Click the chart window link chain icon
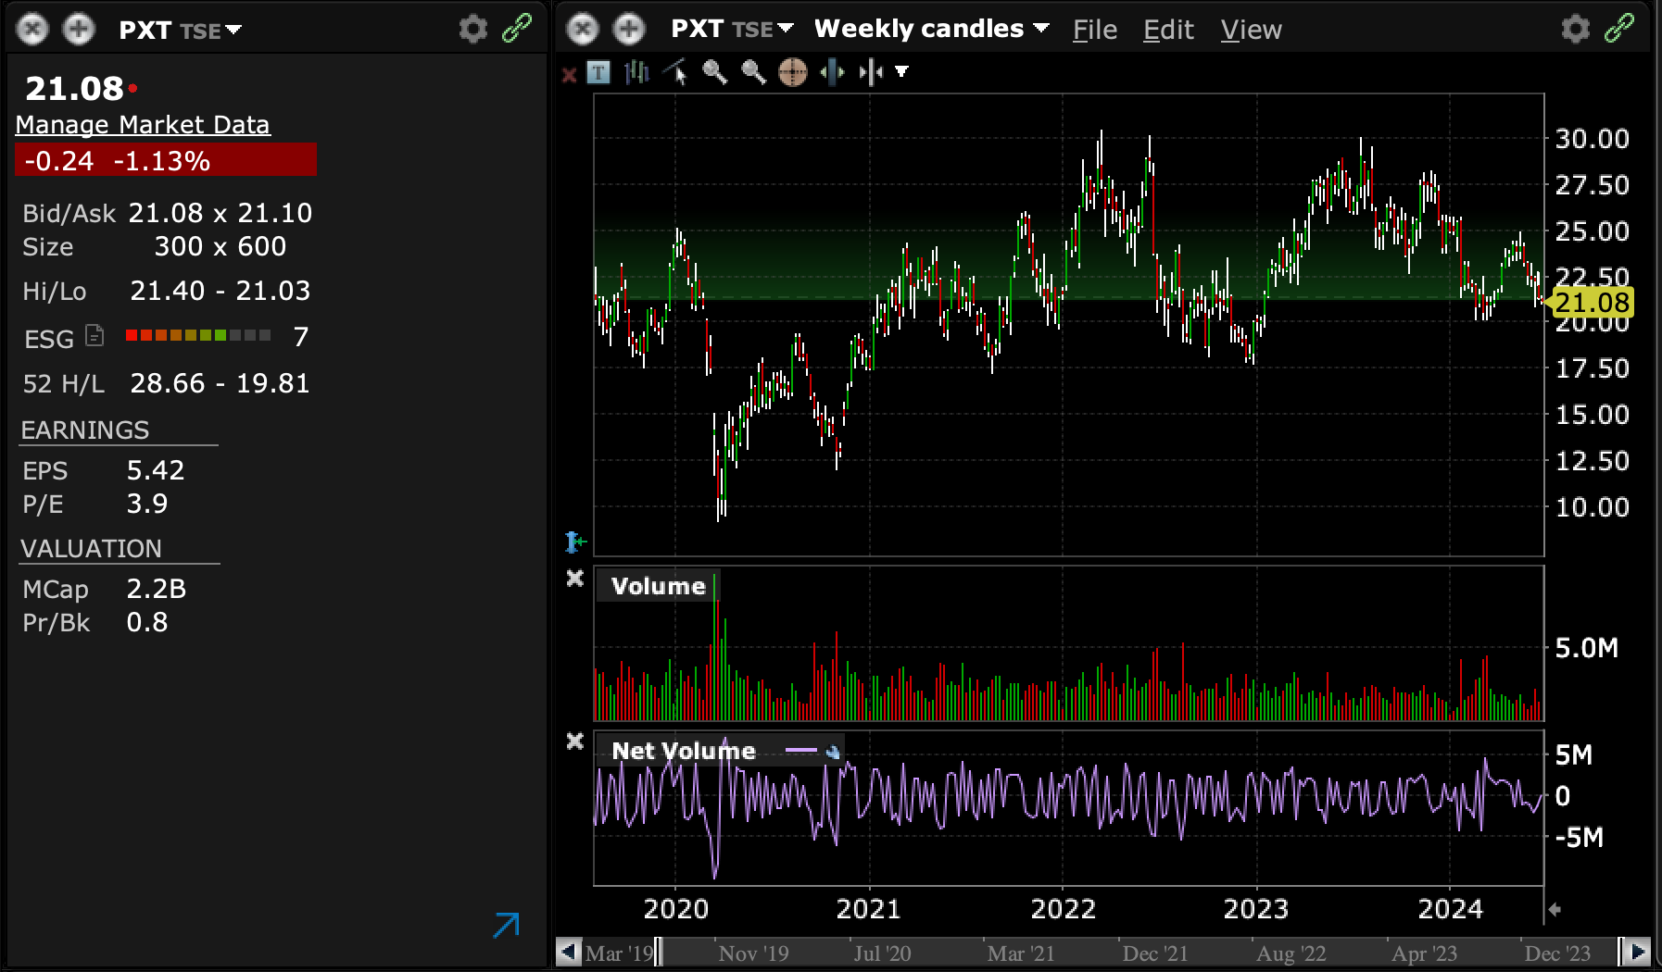The height and width of the screenshot is (972, 1662). click(x=1619, y=29)
